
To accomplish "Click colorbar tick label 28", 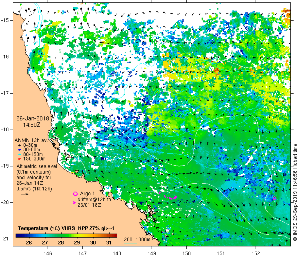I will point(61,243).
